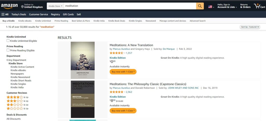
Task: Expand rating breakdown arrow next to 1,357
Action: click(125, 53)
